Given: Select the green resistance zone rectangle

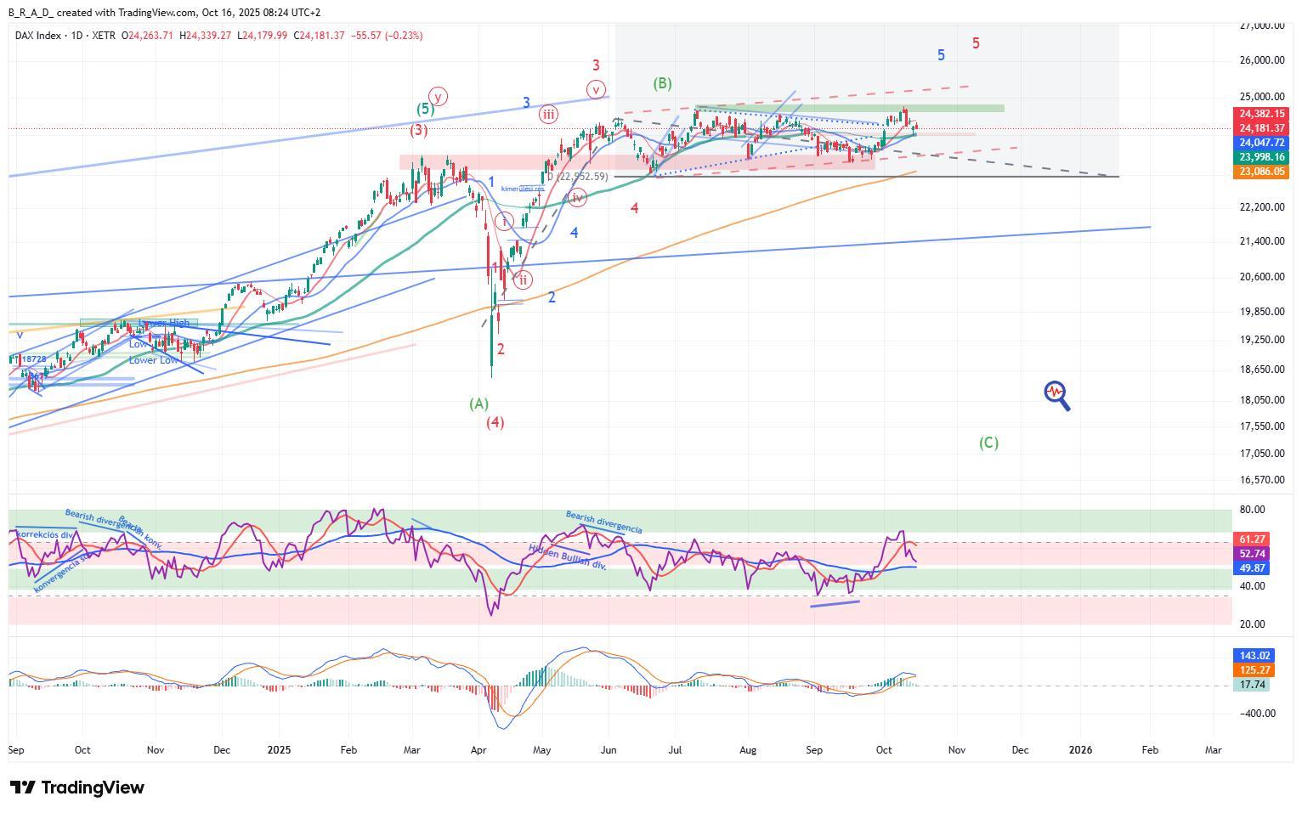Looking at the screenshot, I should click(850, 109).
